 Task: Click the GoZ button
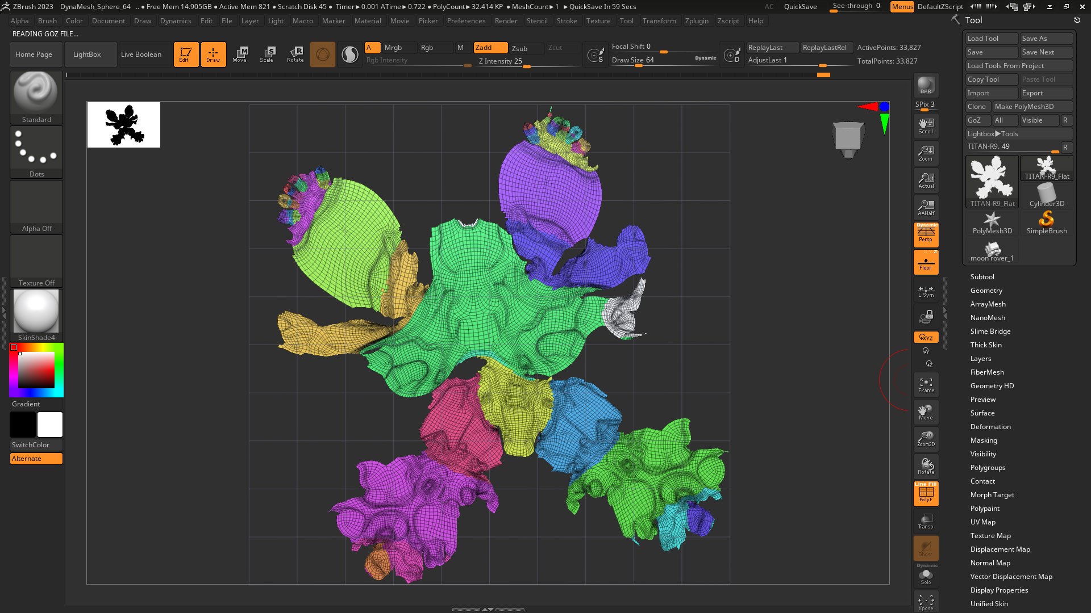(978, 120)
